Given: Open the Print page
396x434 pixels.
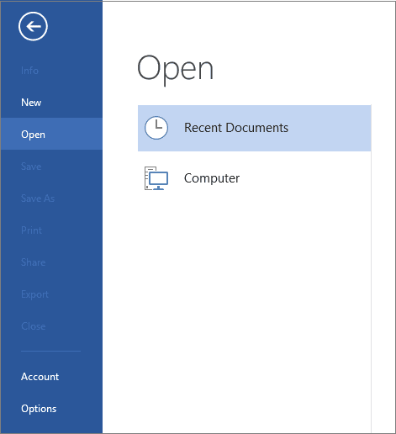Looking at the screenshot, I should (x=31, y=230).
